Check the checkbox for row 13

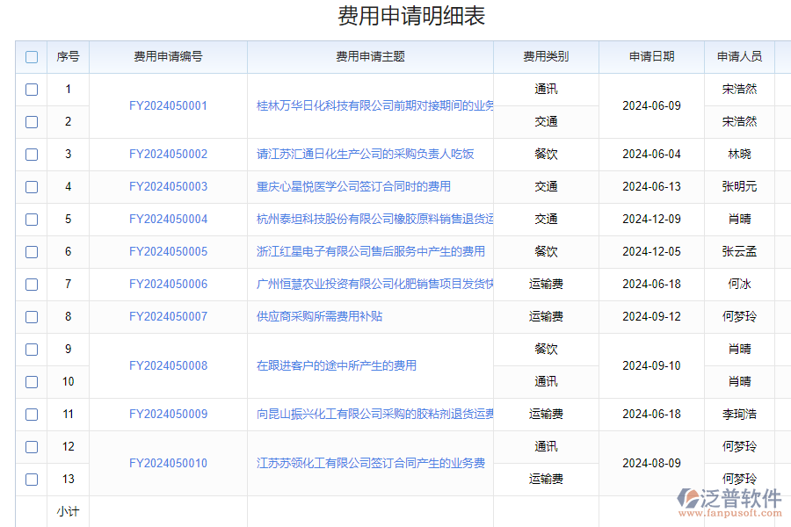click(32, 480)
